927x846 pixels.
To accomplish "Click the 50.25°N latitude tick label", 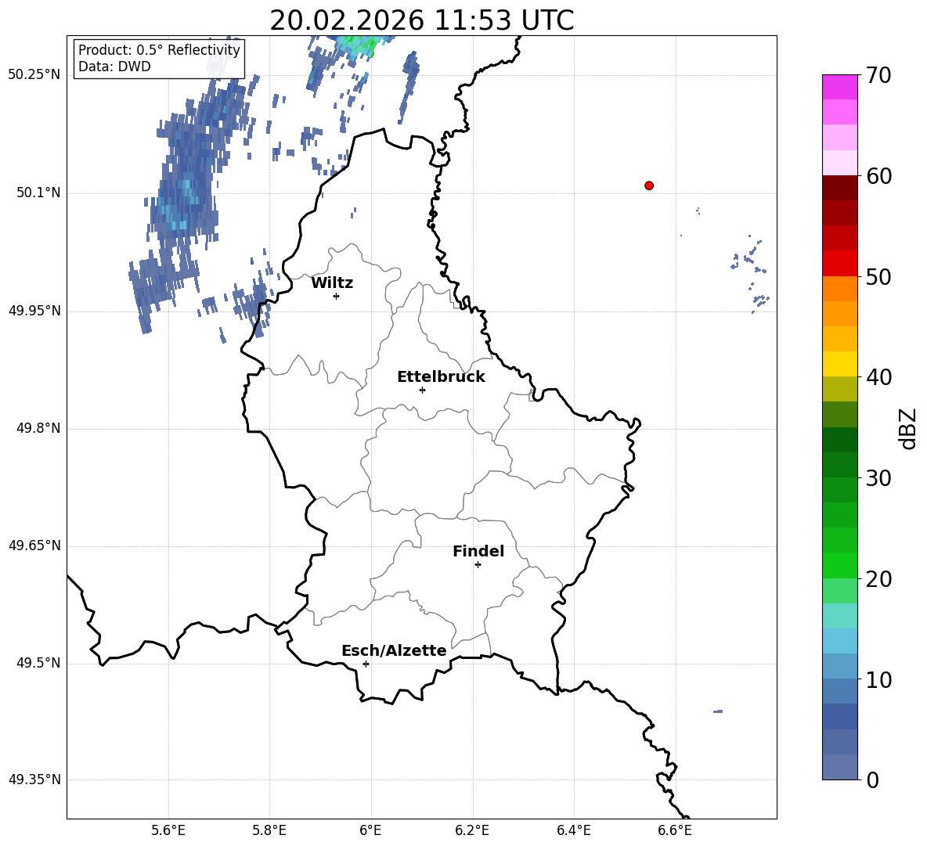I will pyautogui.click(x=34, y=75).
